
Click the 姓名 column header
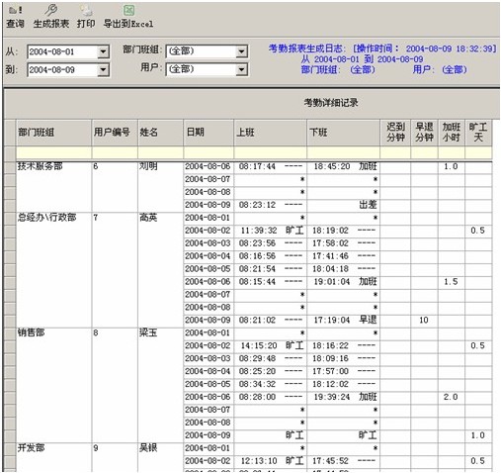(x=160, y=133)
